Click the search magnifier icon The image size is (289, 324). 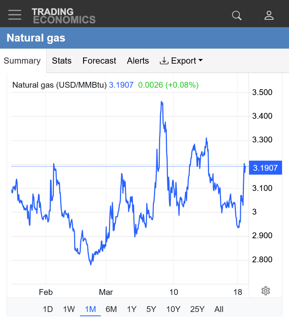pyautogui.click(x=237, y=16)
